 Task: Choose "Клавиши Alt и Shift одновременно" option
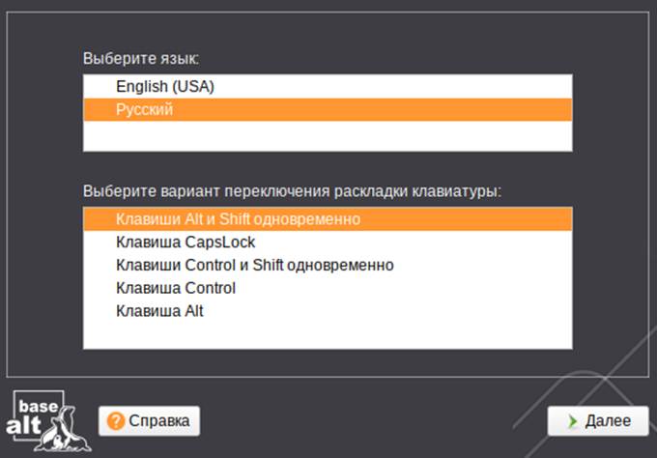(238, 219)
